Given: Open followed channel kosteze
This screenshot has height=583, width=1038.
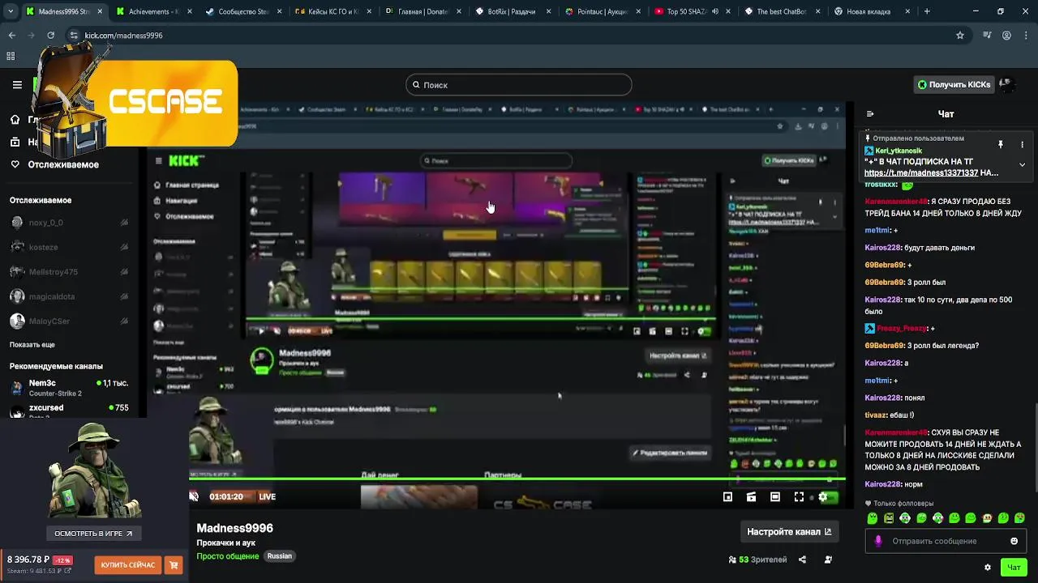Looking at the screenshot, I should pyautogui.click(x=69, y=247).
